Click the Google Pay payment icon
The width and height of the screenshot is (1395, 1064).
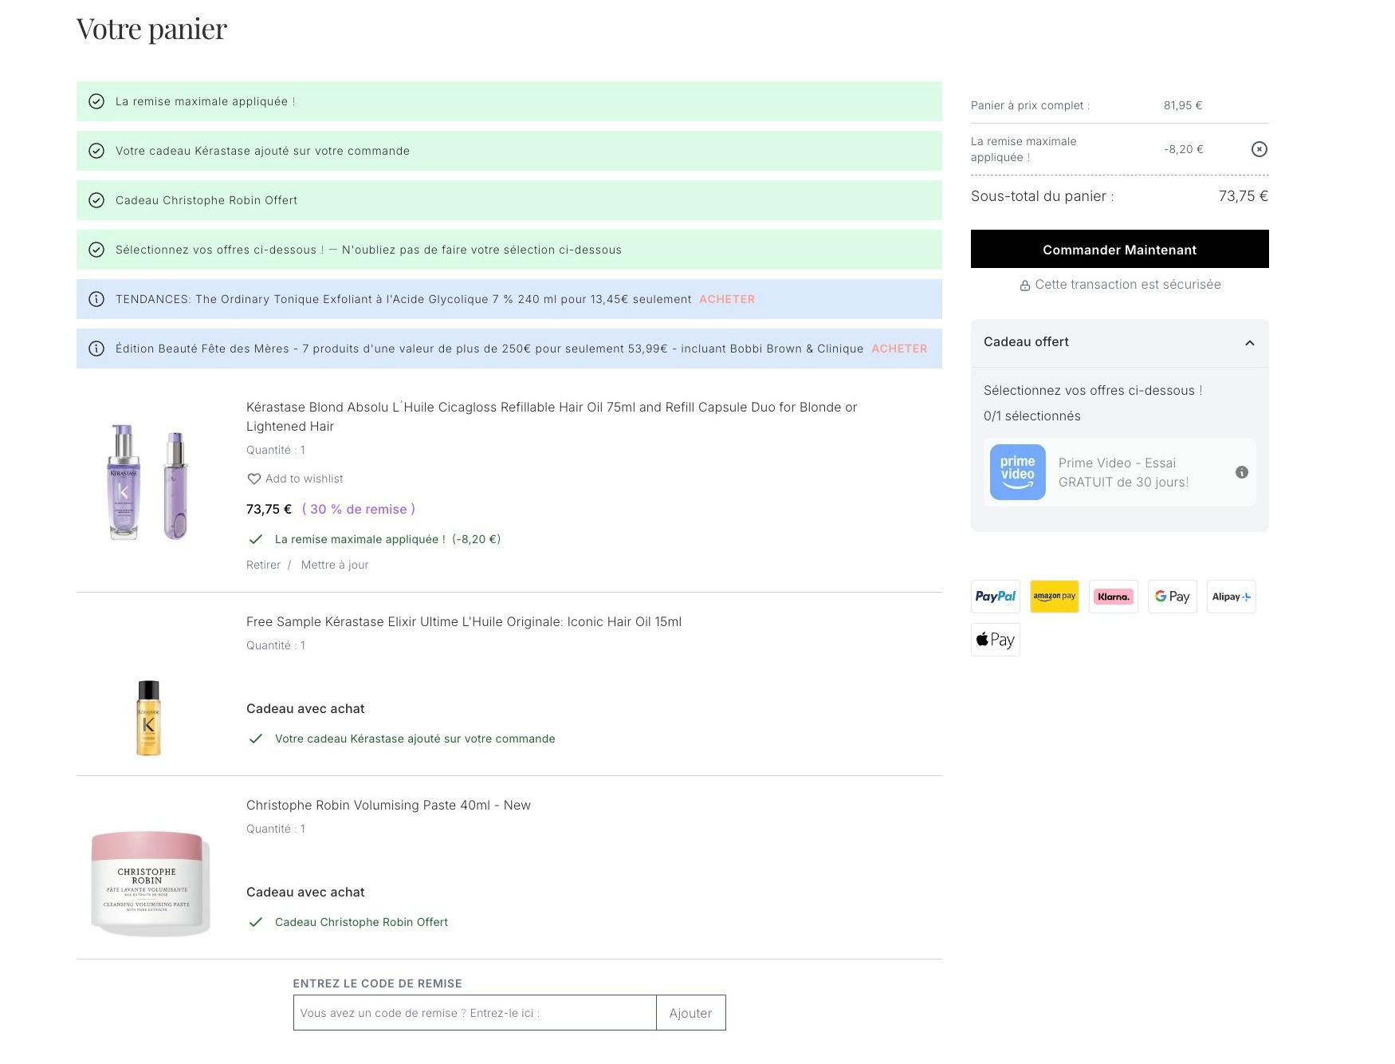(x=1172, y=597)
